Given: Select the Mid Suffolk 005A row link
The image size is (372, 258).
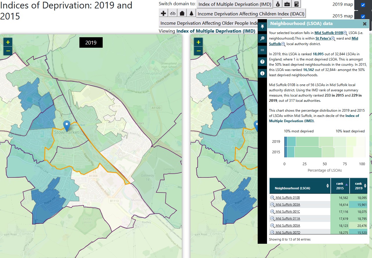Looking at the screenshot, I should [x=288, y=226].
